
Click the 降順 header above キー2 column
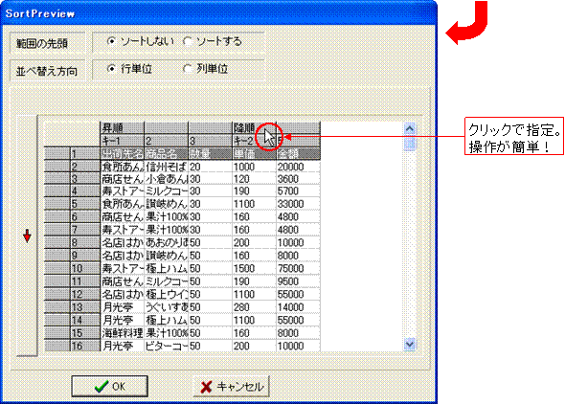(254, 128)
